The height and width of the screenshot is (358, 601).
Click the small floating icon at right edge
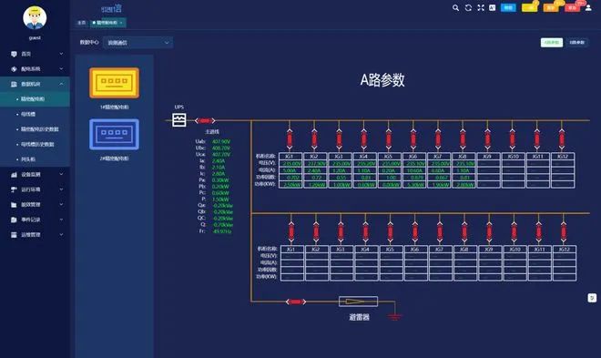(x=592, y=298)
